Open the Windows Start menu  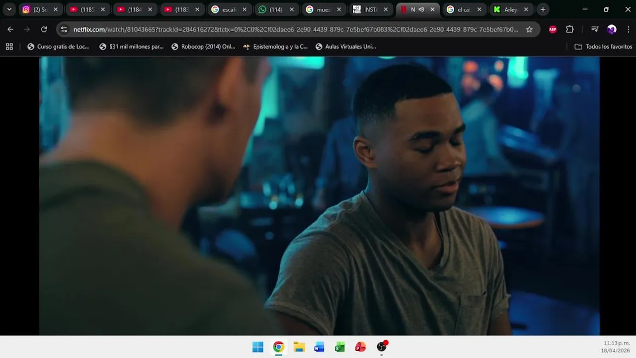[x=258, y=347]
